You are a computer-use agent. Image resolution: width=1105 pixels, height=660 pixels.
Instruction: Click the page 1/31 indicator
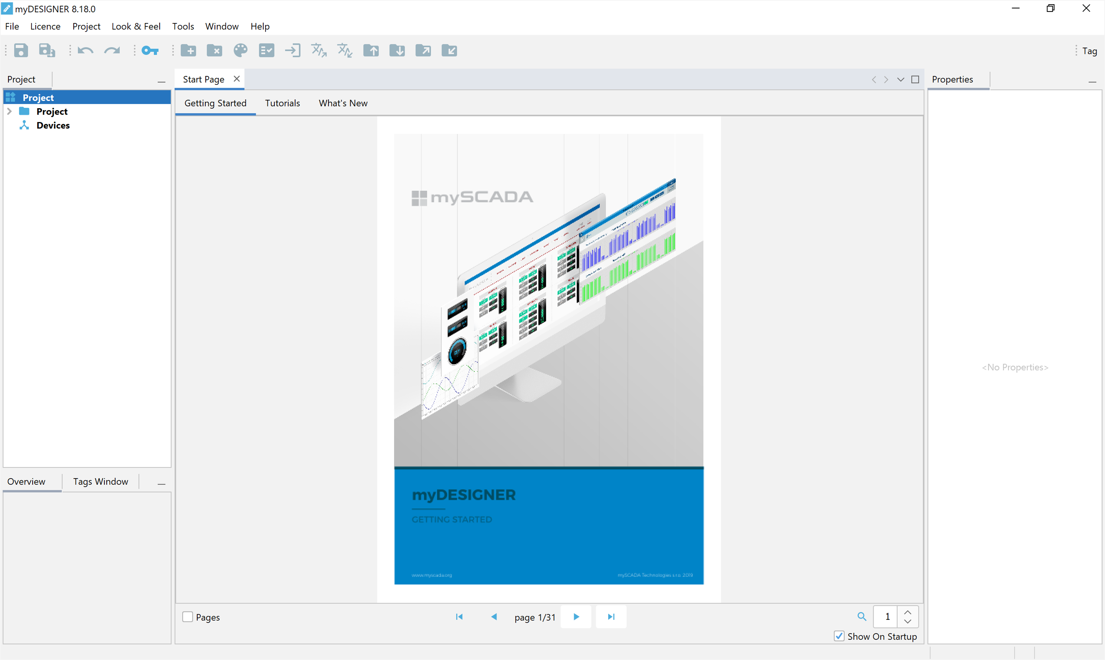click(x=535, y=617)
